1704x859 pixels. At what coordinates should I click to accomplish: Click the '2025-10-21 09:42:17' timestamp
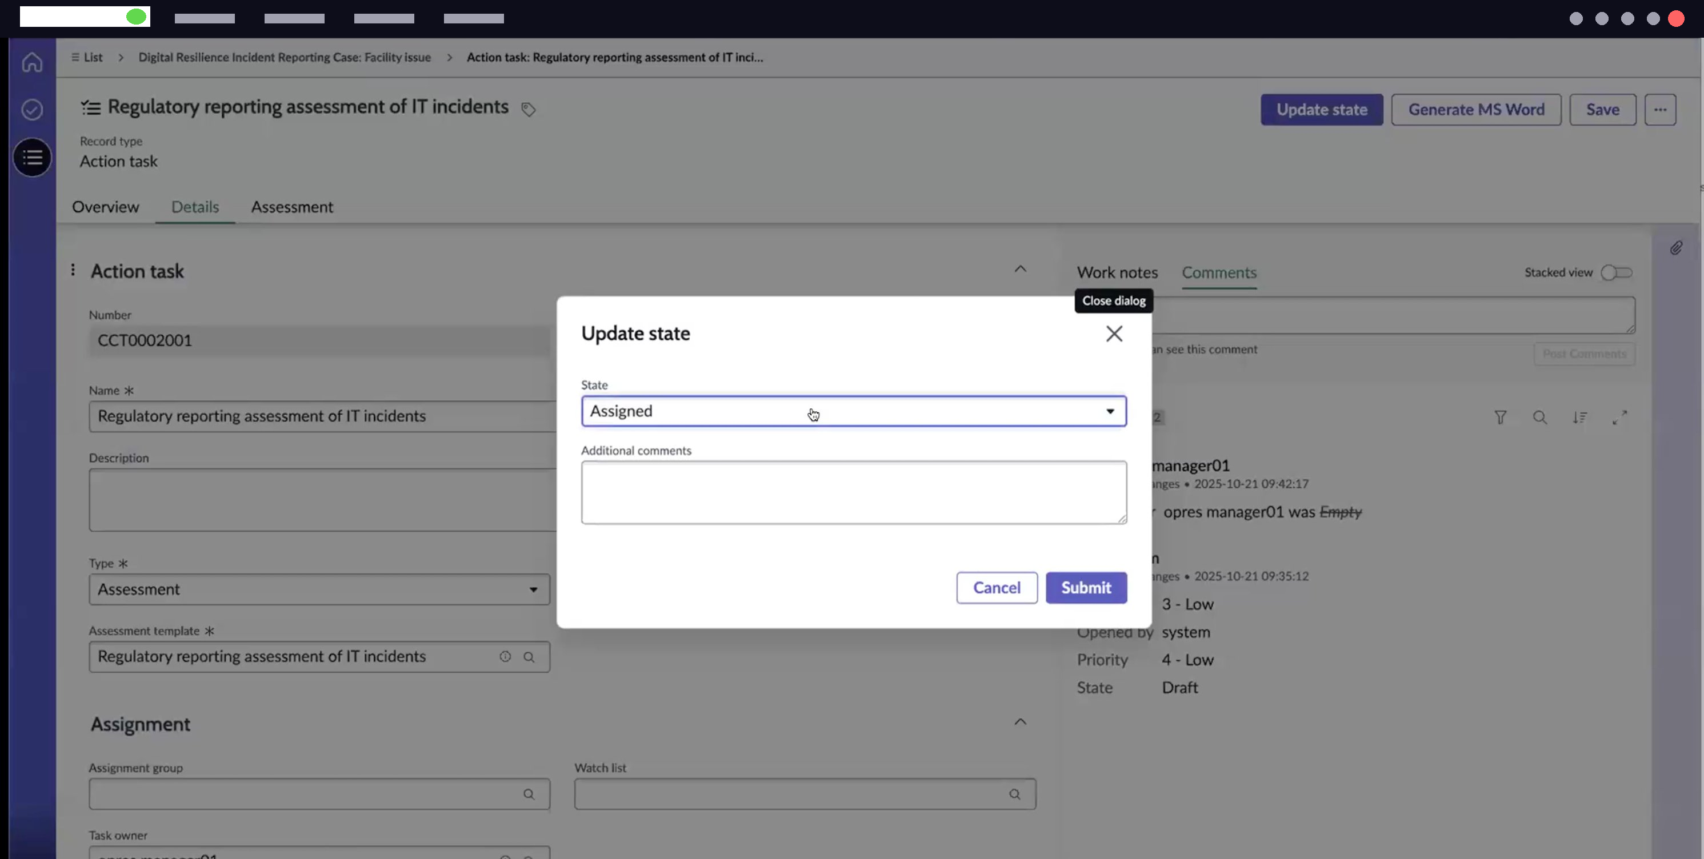[x=1251, y=484]
